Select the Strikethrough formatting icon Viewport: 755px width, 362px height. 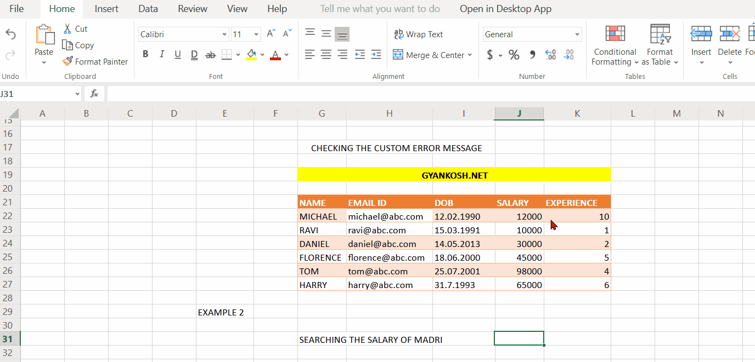210,54
